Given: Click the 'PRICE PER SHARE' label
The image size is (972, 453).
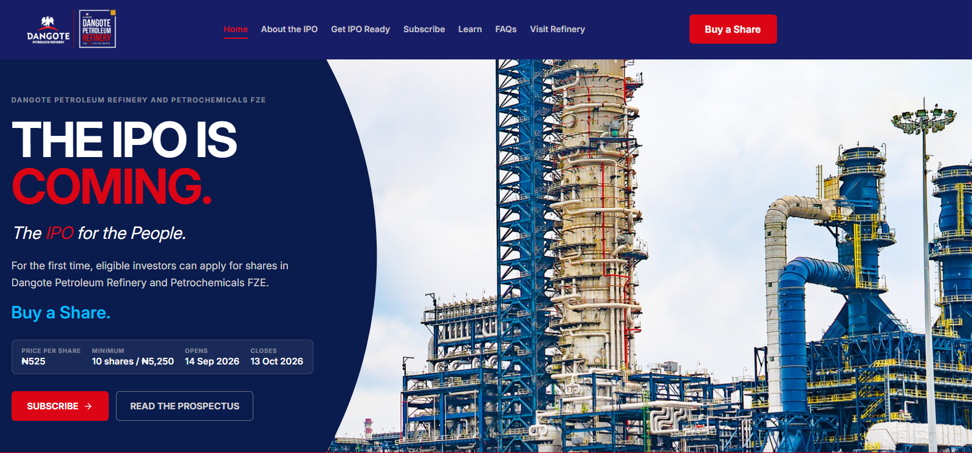Looking at the screenshot, I should click(x=51, y=351).
